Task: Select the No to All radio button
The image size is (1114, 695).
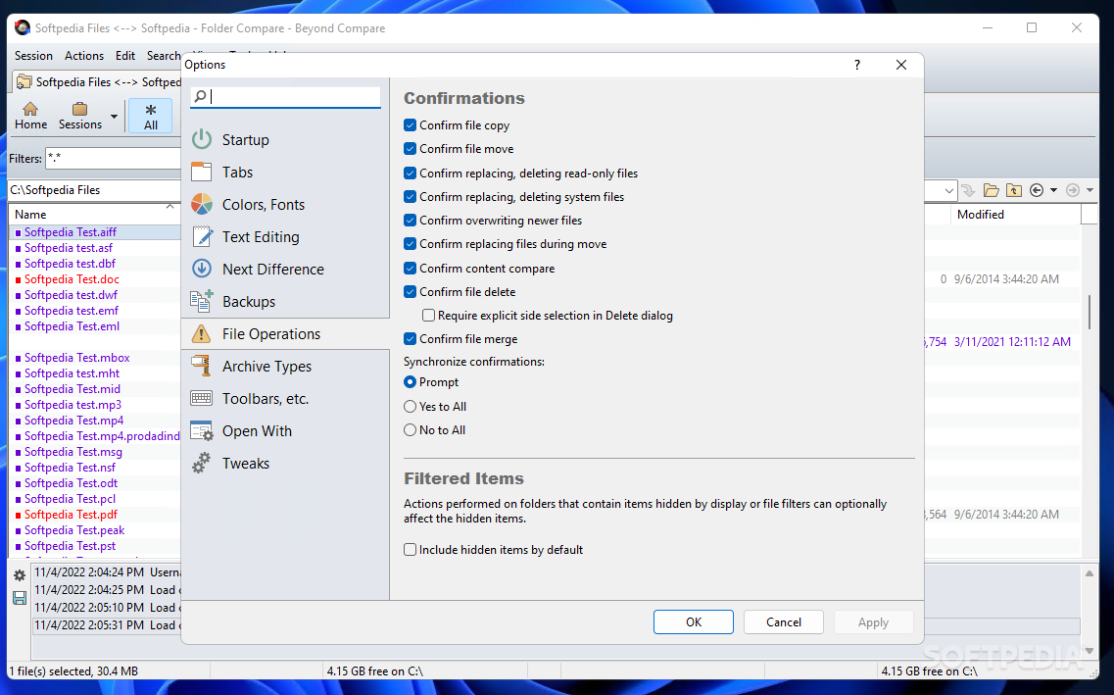Action: (x=410, y=430)
